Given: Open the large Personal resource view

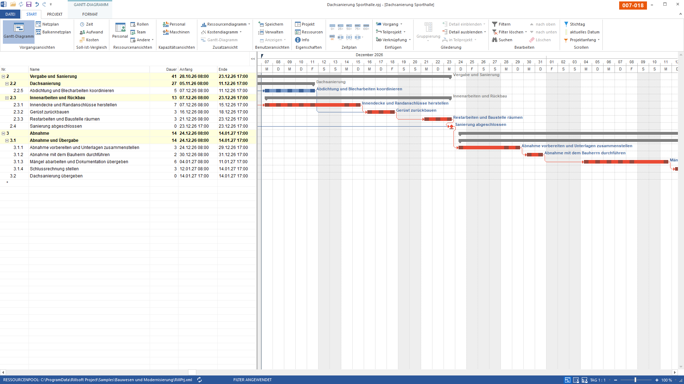Looking at the screenshot, I should [120, 31].
